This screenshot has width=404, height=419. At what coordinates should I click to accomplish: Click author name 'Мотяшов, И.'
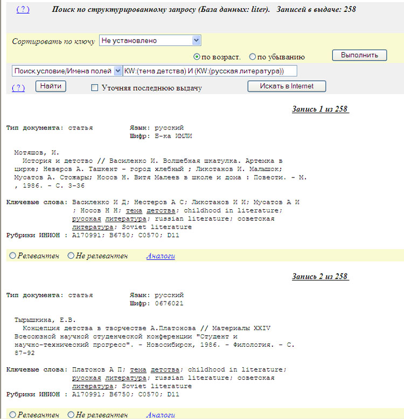[x=37, y=153]
